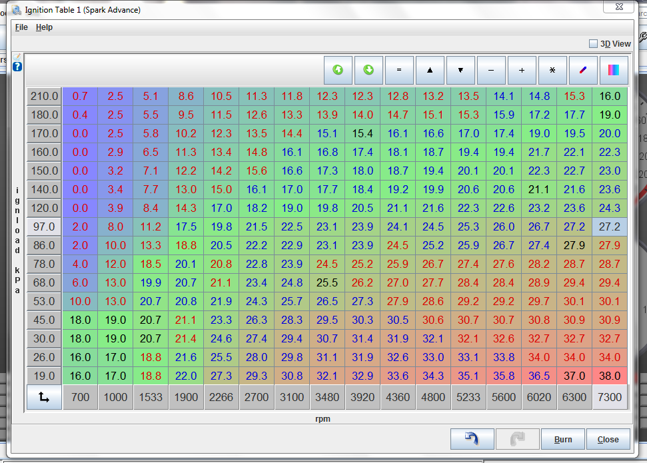This screenshot has height=463, width=647.
Task: Click the axis swap arrow button
Action: click(x=44, y=397)
